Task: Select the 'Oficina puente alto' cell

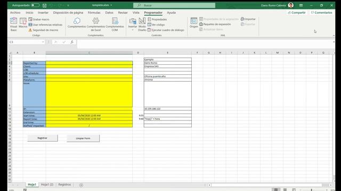Action: pos(167,76)
